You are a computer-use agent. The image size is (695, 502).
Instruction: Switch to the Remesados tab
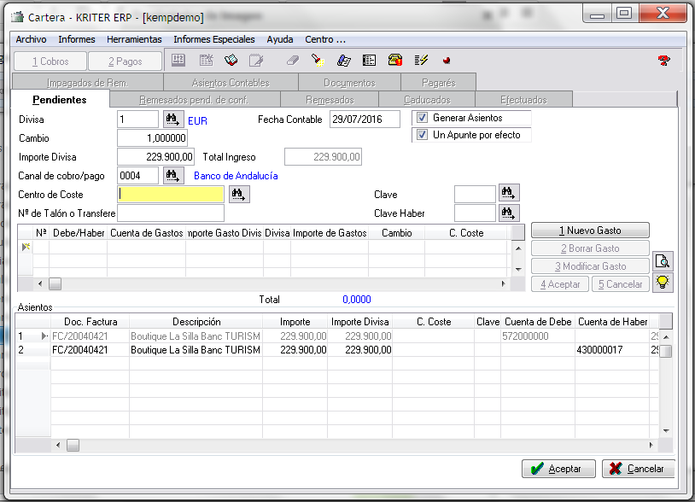(x=330, y=100)
